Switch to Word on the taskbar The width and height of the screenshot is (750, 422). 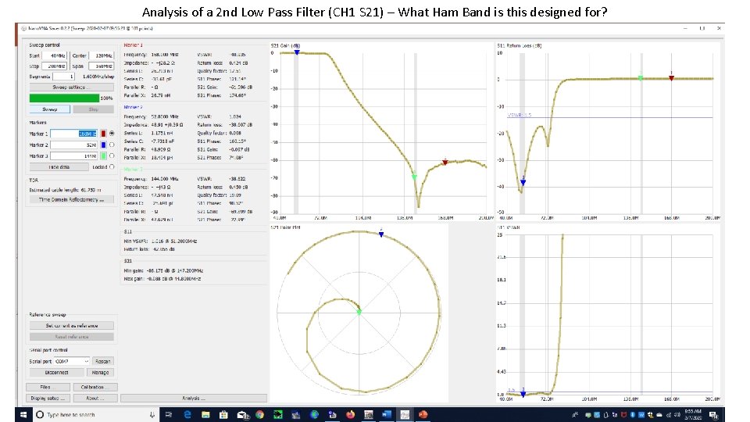387,415
